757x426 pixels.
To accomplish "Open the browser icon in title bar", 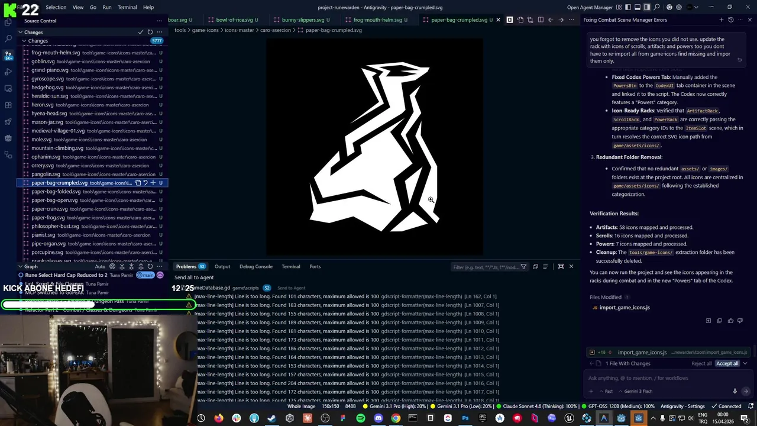I will (669, 7).
